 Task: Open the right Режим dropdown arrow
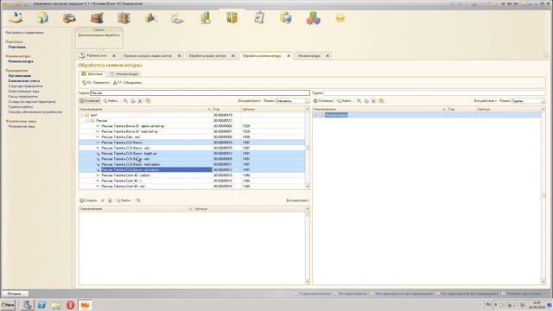pyautogui.click(x=543, y=101)
